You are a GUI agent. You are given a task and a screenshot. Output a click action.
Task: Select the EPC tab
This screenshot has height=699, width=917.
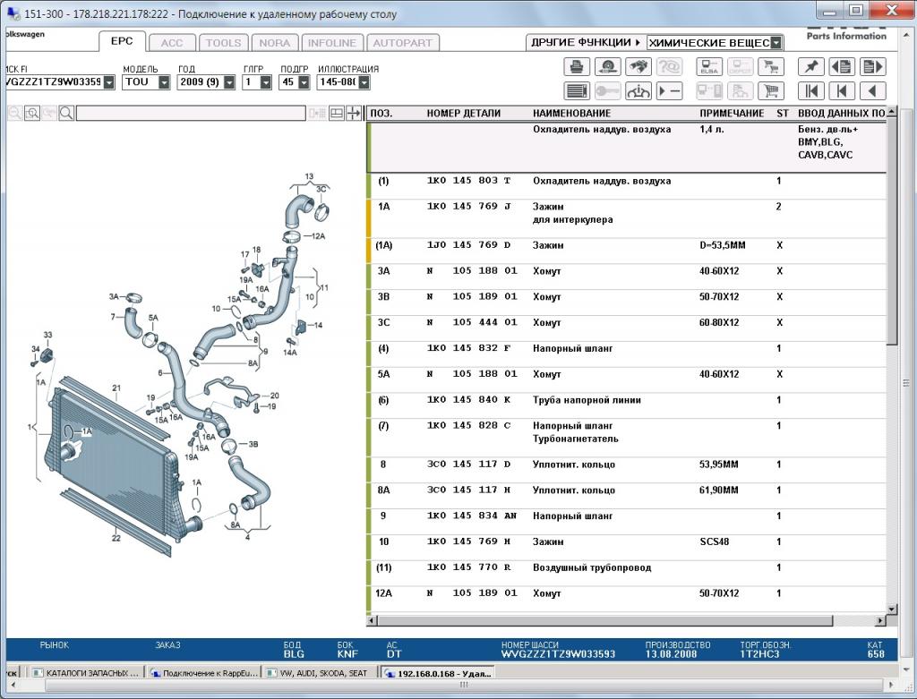click(x=122, y=41)
